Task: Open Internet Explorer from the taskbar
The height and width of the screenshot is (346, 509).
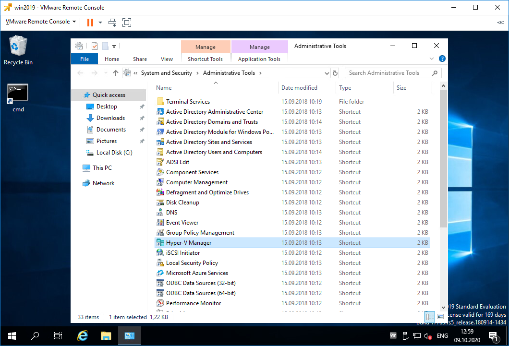Action: point(83,335)
